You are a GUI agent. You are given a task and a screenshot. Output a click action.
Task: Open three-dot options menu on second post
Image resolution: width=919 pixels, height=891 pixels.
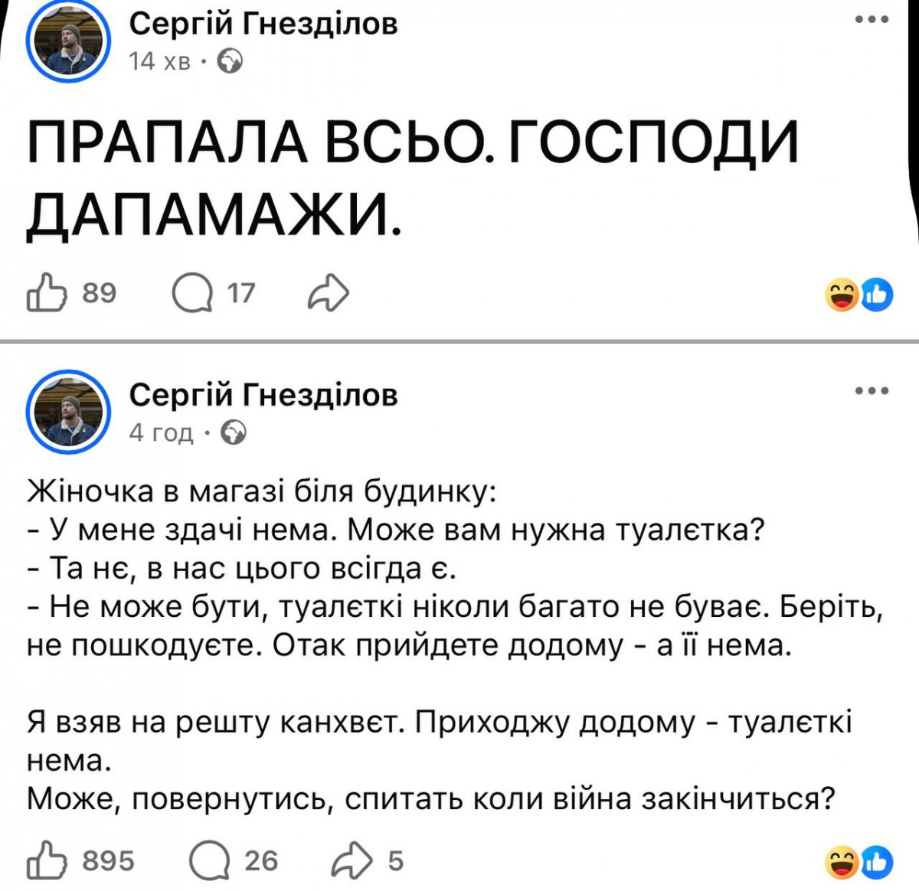click(872, 391)
